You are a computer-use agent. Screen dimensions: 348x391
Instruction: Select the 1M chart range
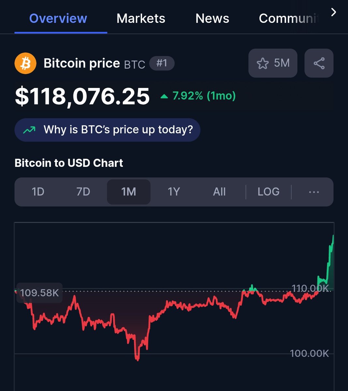tap(129, 192)
